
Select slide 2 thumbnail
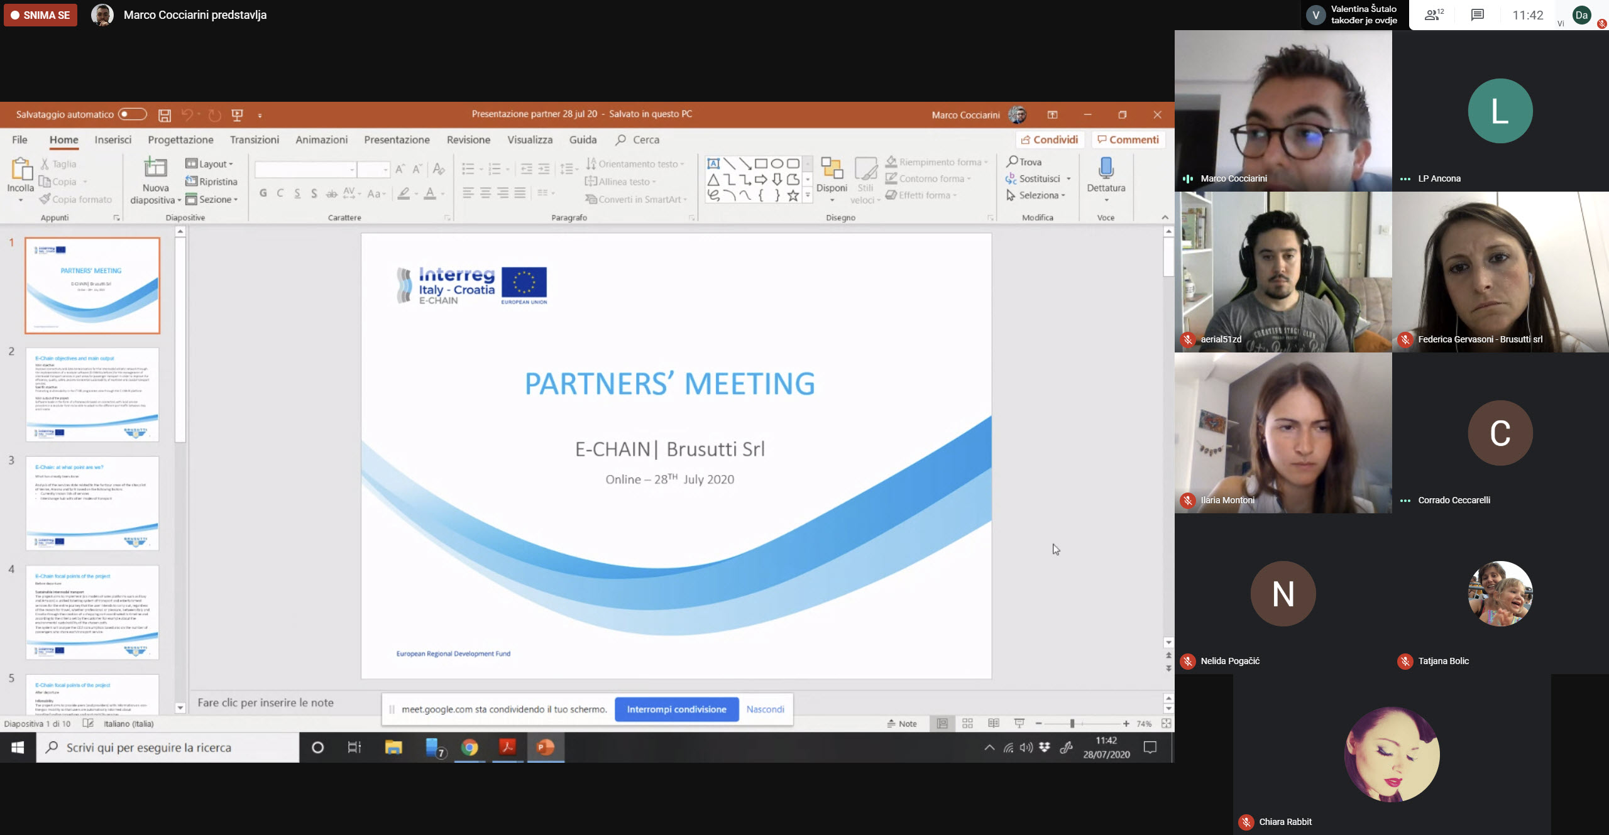coord(92,395)
